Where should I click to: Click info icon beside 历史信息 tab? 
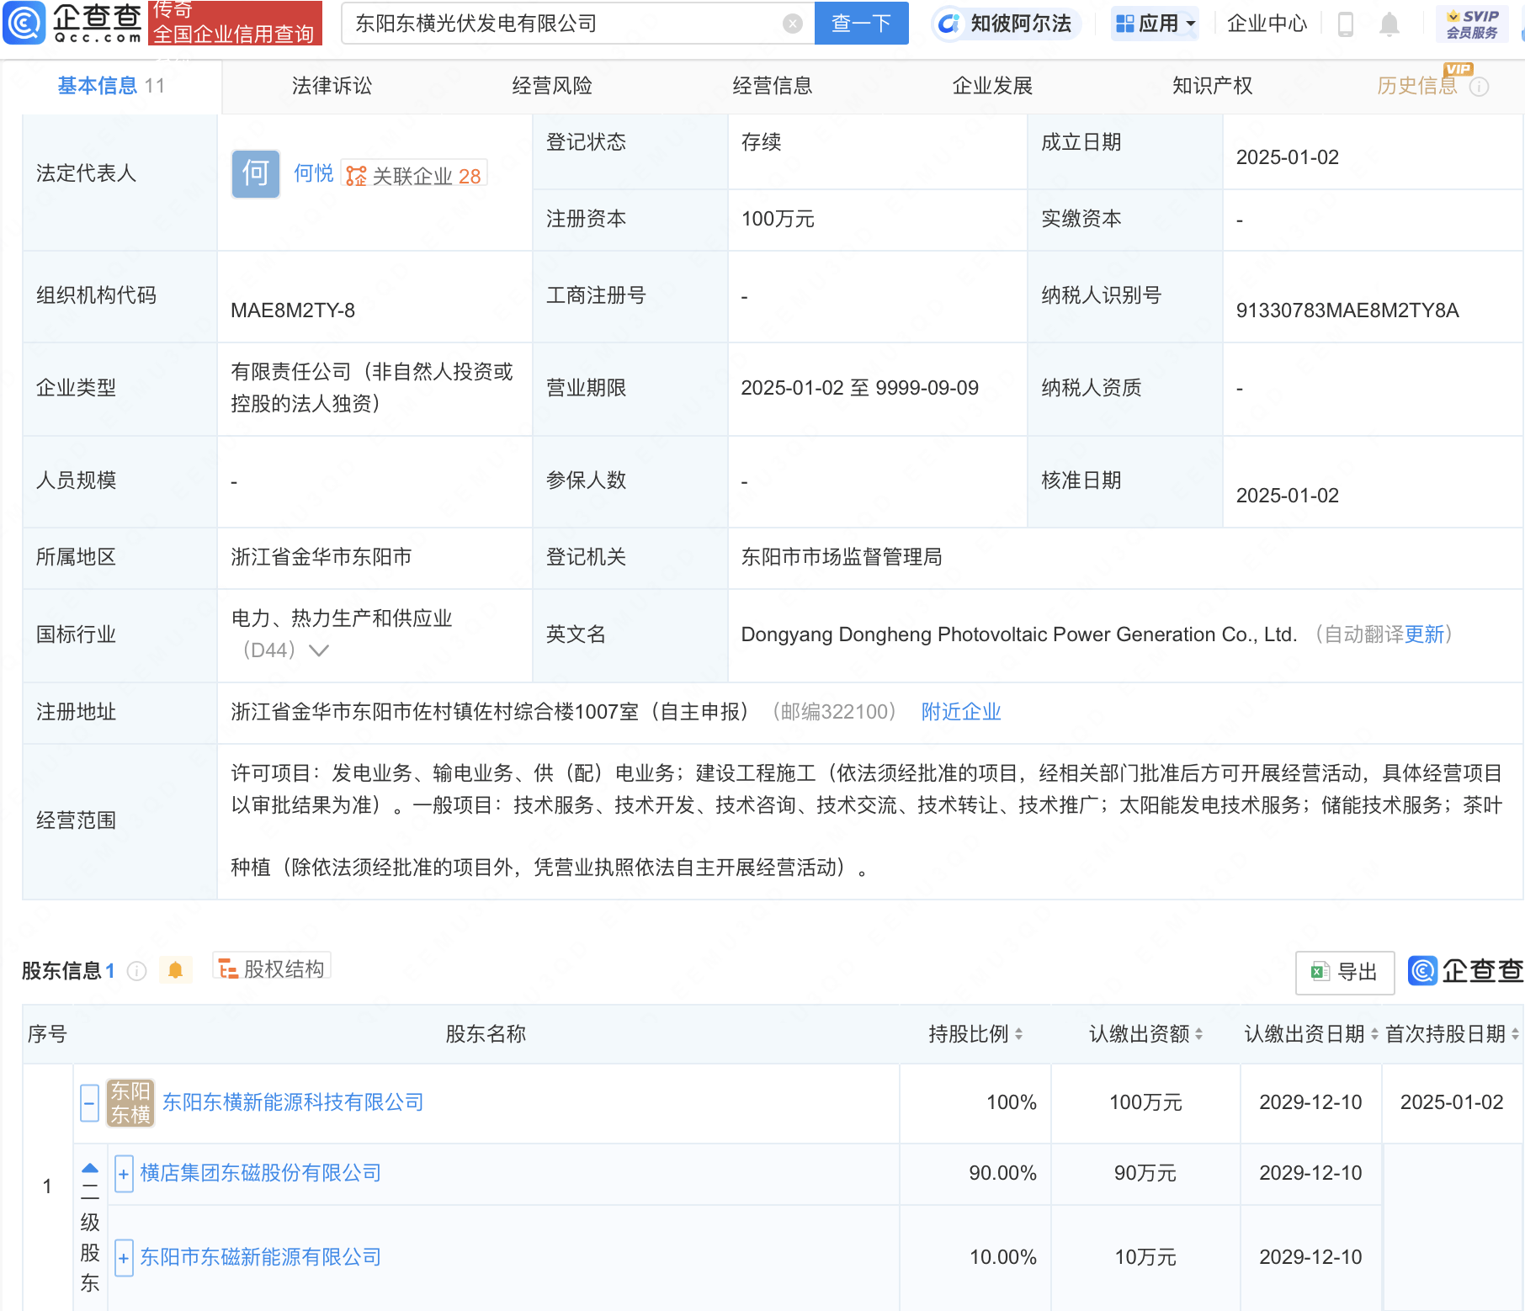click(1479, 87)
